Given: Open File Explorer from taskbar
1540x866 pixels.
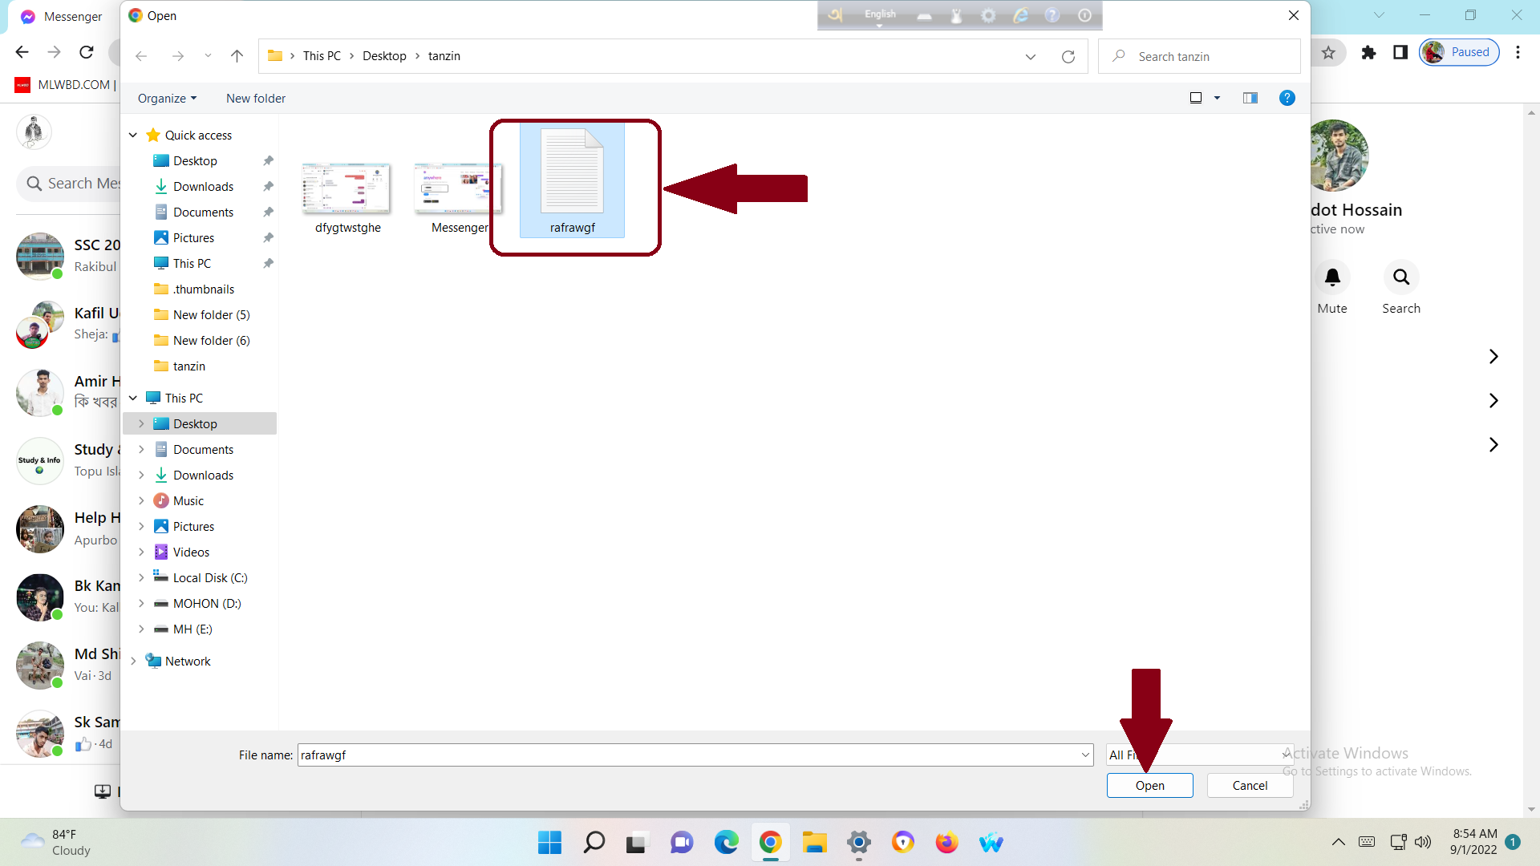Looking at the screenshot, I should [x=814, y=843].
